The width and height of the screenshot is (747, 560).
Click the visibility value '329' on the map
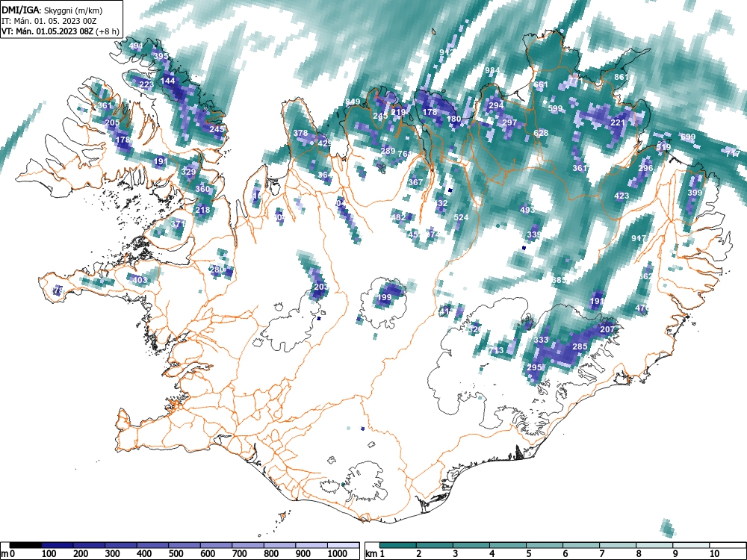pyautogui.click(x=189, y=172)
